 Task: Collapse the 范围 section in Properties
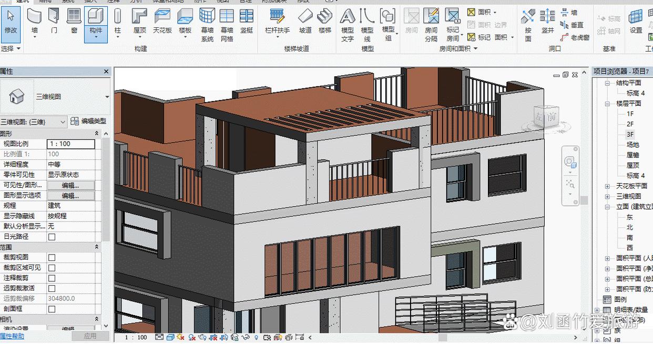[97, 247]
